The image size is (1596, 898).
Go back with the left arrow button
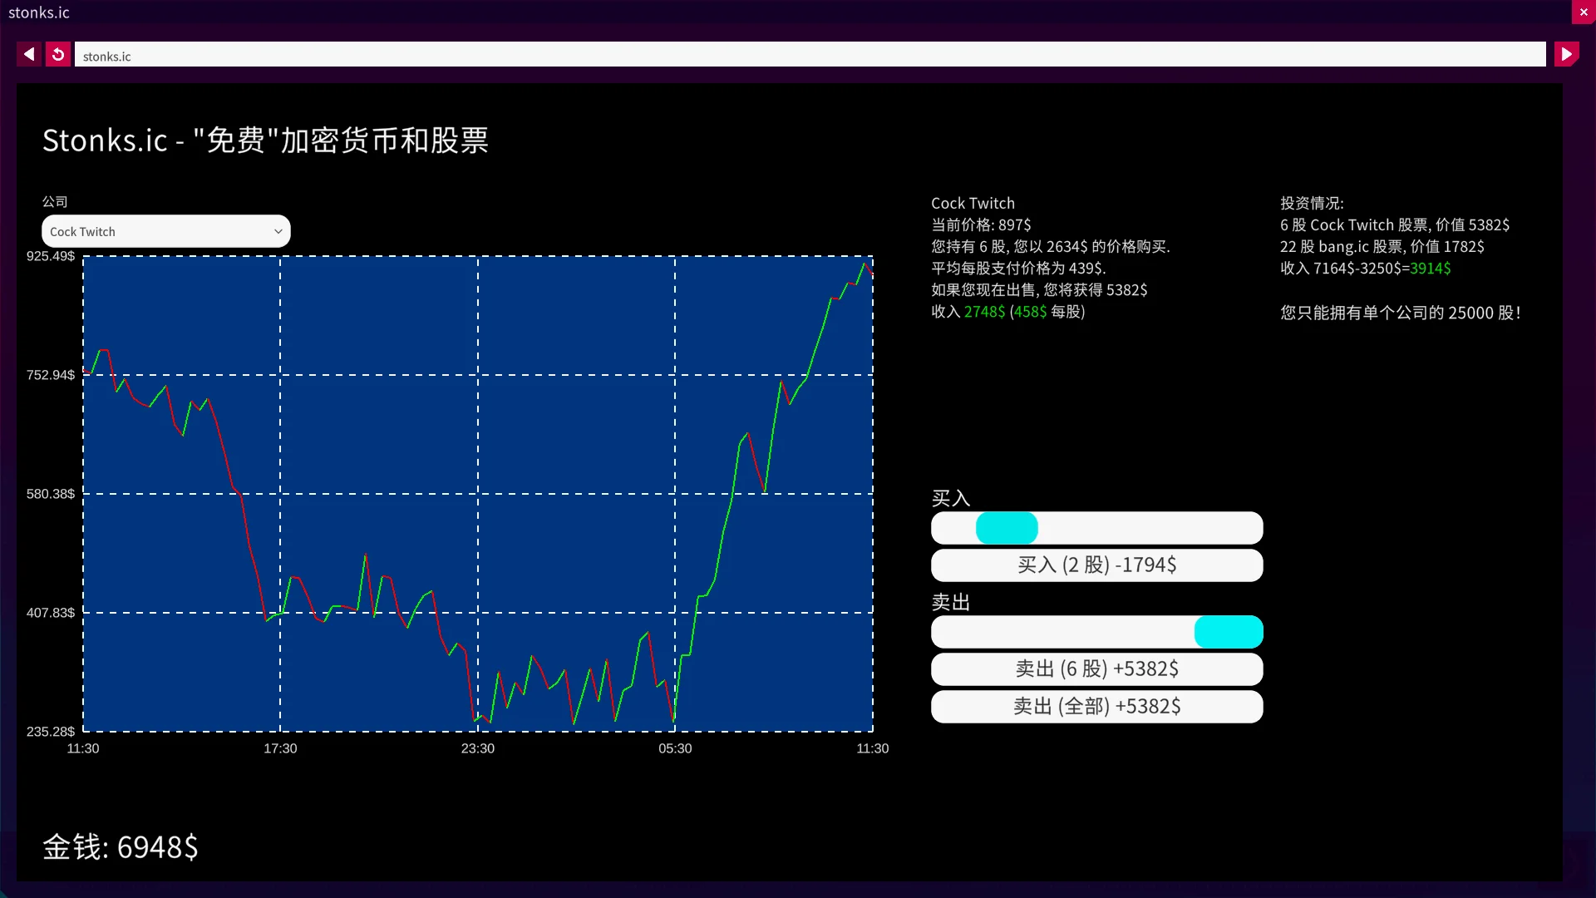click(x=29, y=55)
